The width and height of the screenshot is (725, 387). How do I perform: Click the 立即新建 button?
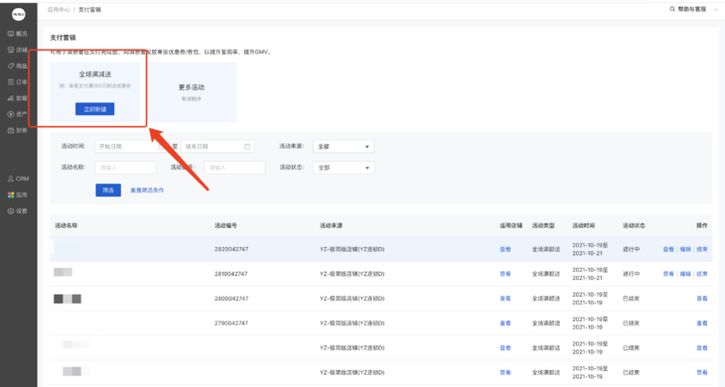tap(94, 109)
